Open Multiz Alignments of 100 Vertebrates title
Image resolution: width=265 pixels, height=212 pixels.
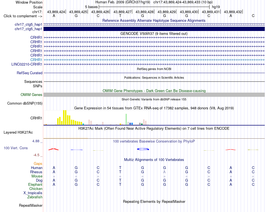click(154, 160)
